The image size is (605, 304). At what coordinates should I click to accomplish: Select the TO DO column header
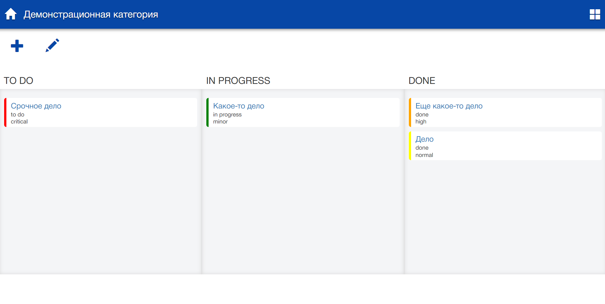coord(18,81)
